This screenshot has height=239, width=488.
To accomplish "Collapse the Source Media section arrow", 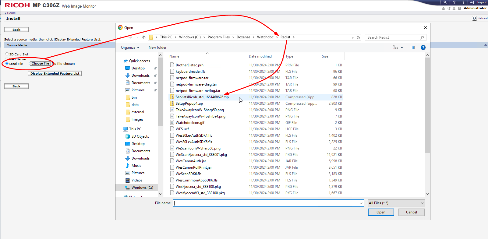I will click(x=485, y=45).
